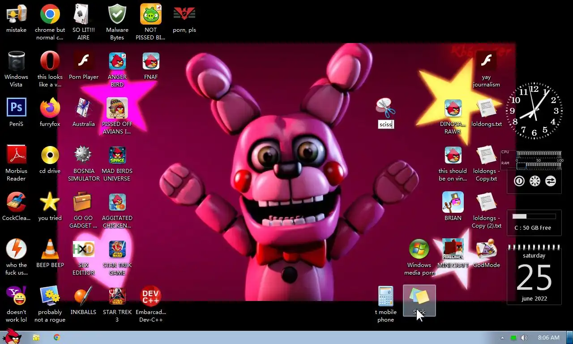The width and height of the screenshot is (573, 344).
Task: Open the 'Australia' spider solitaire icon
Action: click(84, 108)
